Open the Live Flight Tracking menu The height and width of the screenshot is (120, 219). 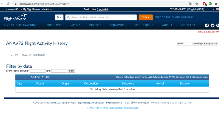pyautogui.click(x=21, y=25)
